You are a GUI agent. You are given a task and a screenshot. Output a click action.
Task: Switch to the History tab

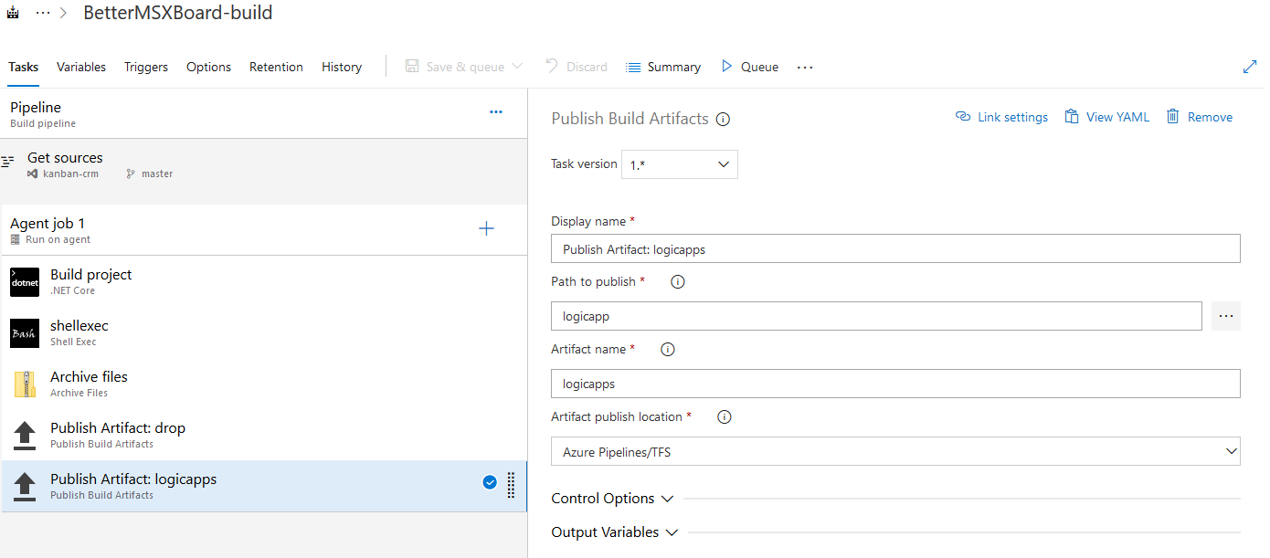pos(342,67)
